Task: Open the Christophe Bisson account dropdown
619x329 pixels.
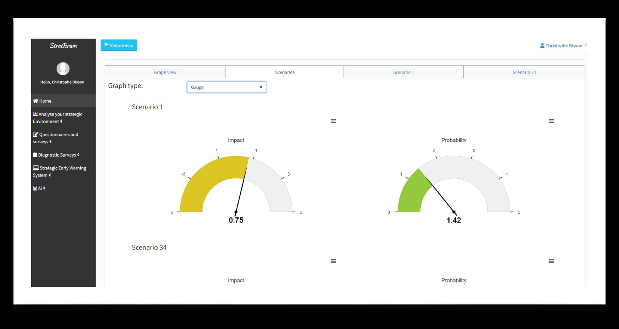Action: point(563,45)
